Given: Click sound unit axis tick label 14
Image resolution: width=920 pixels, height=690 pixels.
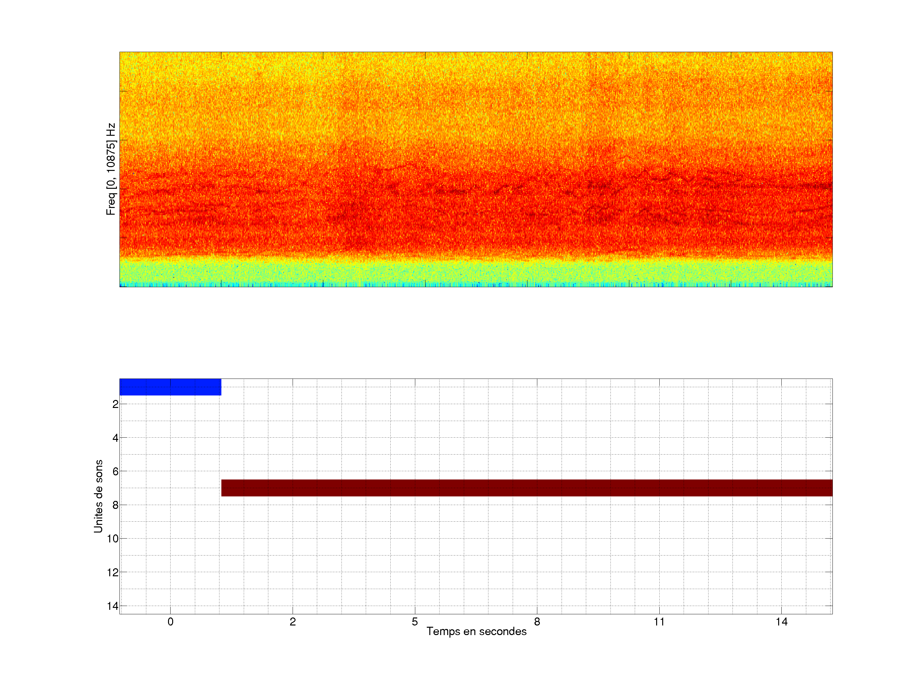Looking at the screenshot, I should point(113,606).
